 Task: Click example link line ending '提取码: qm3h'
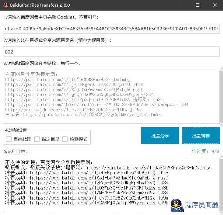(84, 99)
